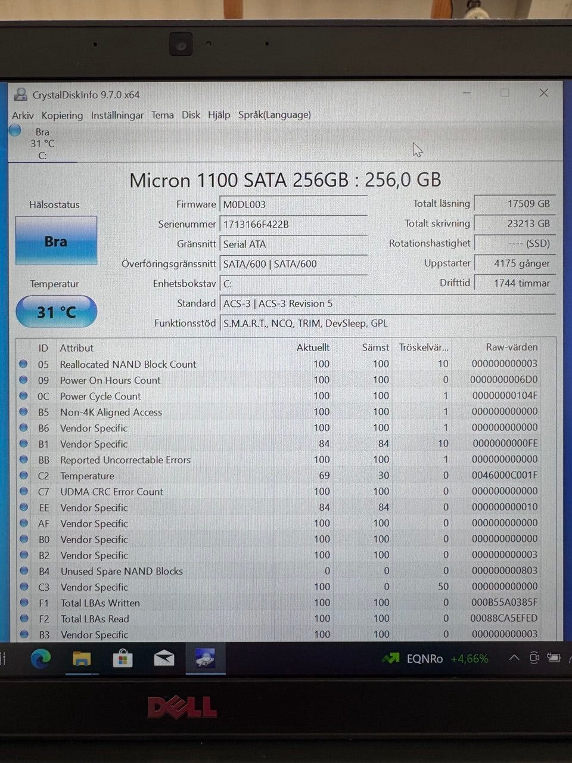Open Microsoft Edge from the taskbar
Screen dimensions: 572x763
point(41,658)
